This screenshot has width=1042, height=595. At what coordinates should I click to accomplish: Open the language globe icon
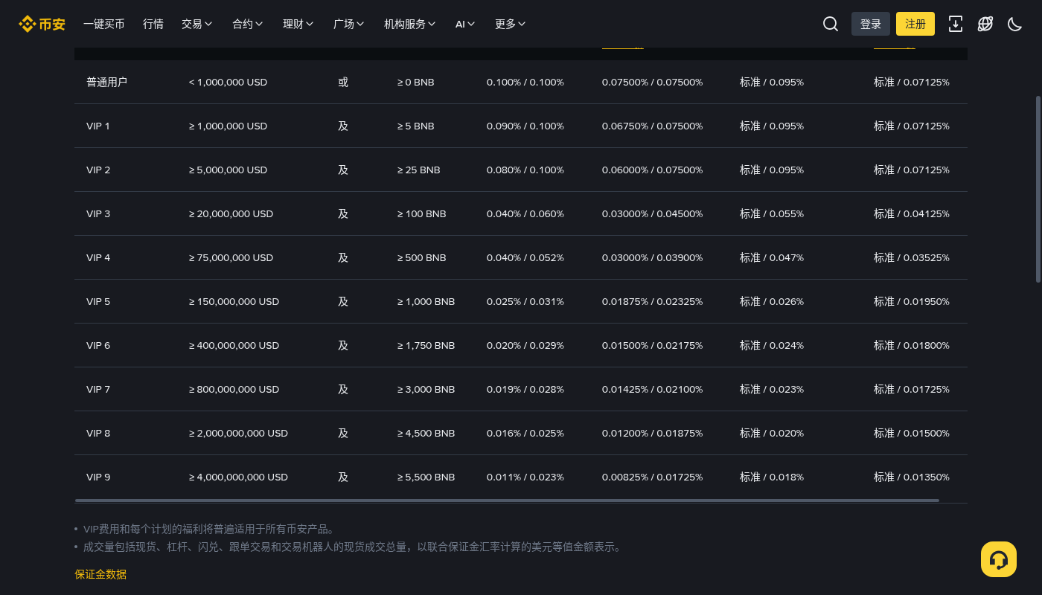(985, 24)
